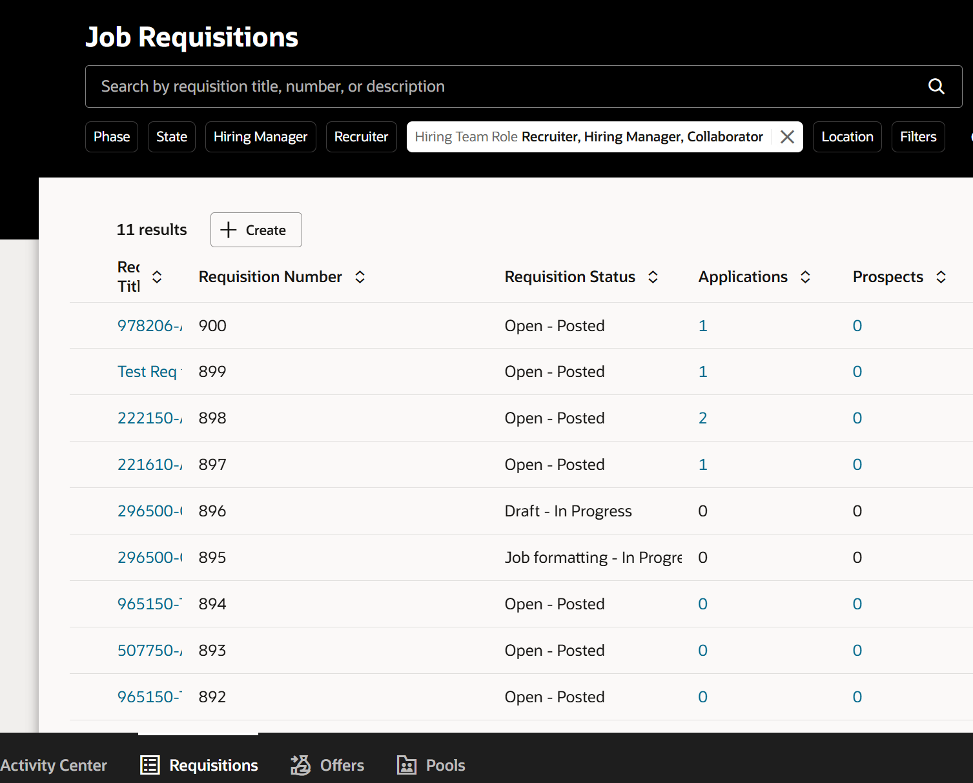973x783 pixels.
Task: Sort by Prospects column
Action: click(x=941, y=277)
